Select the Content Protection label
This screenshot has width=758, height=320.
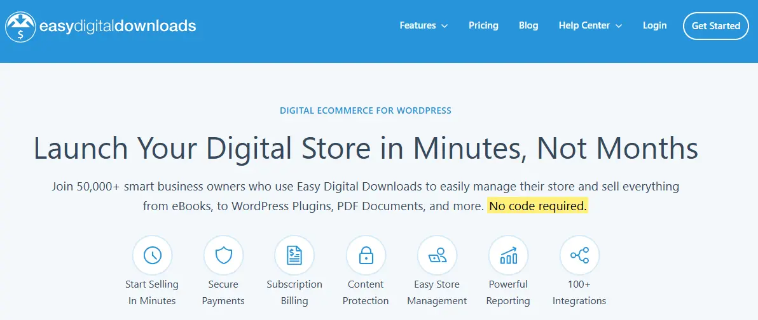(x=366, y=293)
